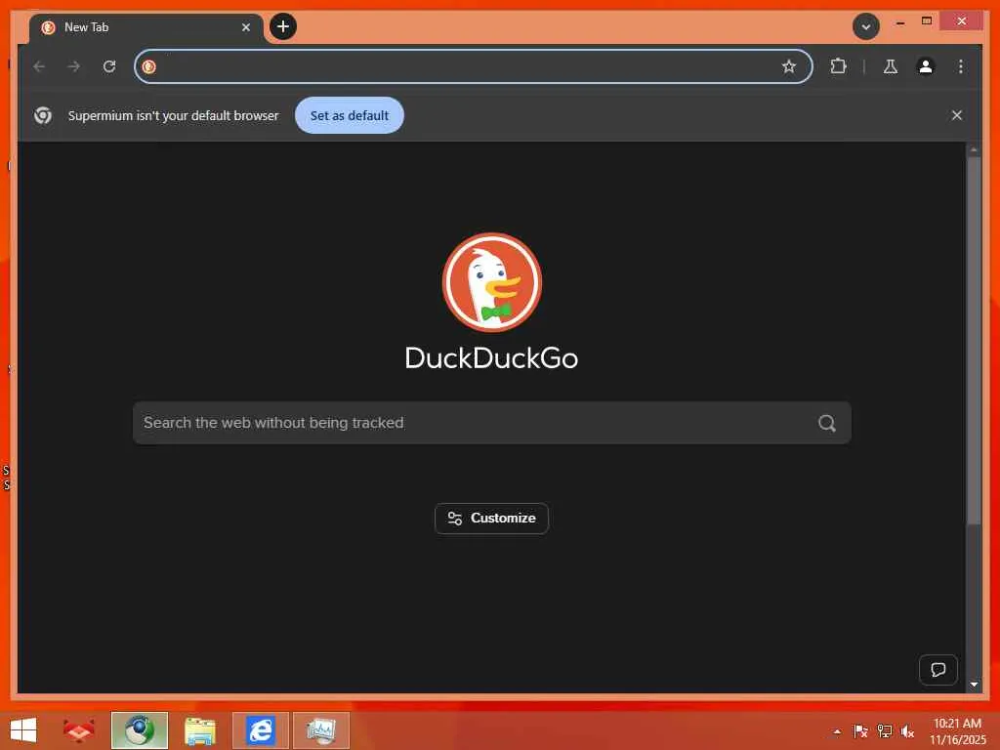1000x750 pixels.
Task: Open the profile avatar menu
Action: click(x=926, y=66)
